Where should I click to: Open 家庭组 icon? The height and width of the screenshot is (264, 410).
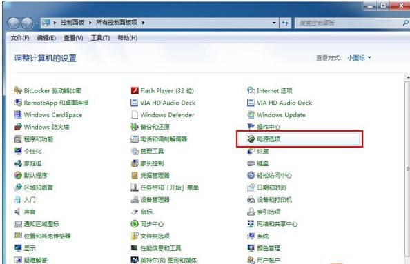(x=18, y=163)
